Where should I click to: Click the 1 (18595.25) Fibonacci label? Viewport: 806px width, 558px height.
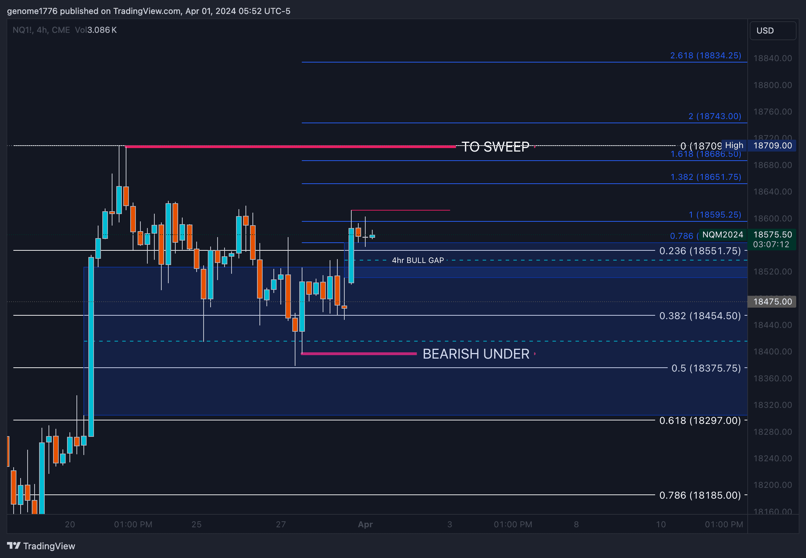click(x=715, y=215)
